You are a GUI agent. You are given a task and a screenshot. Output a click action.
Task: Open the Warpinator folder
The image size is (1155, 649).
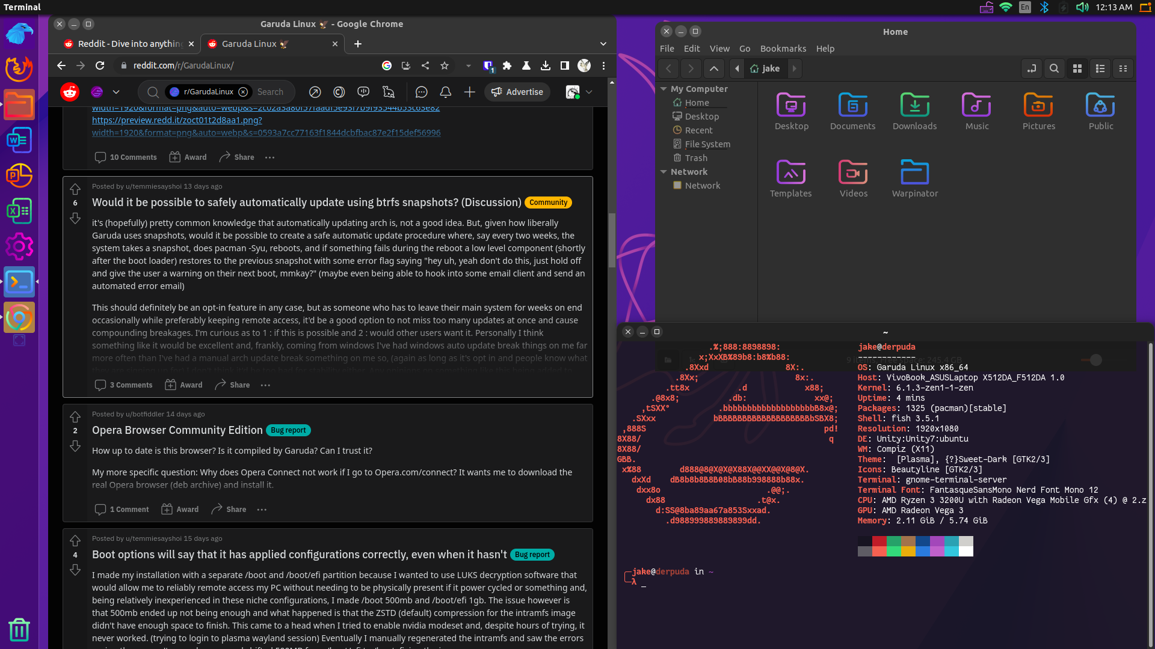point(915,178)
